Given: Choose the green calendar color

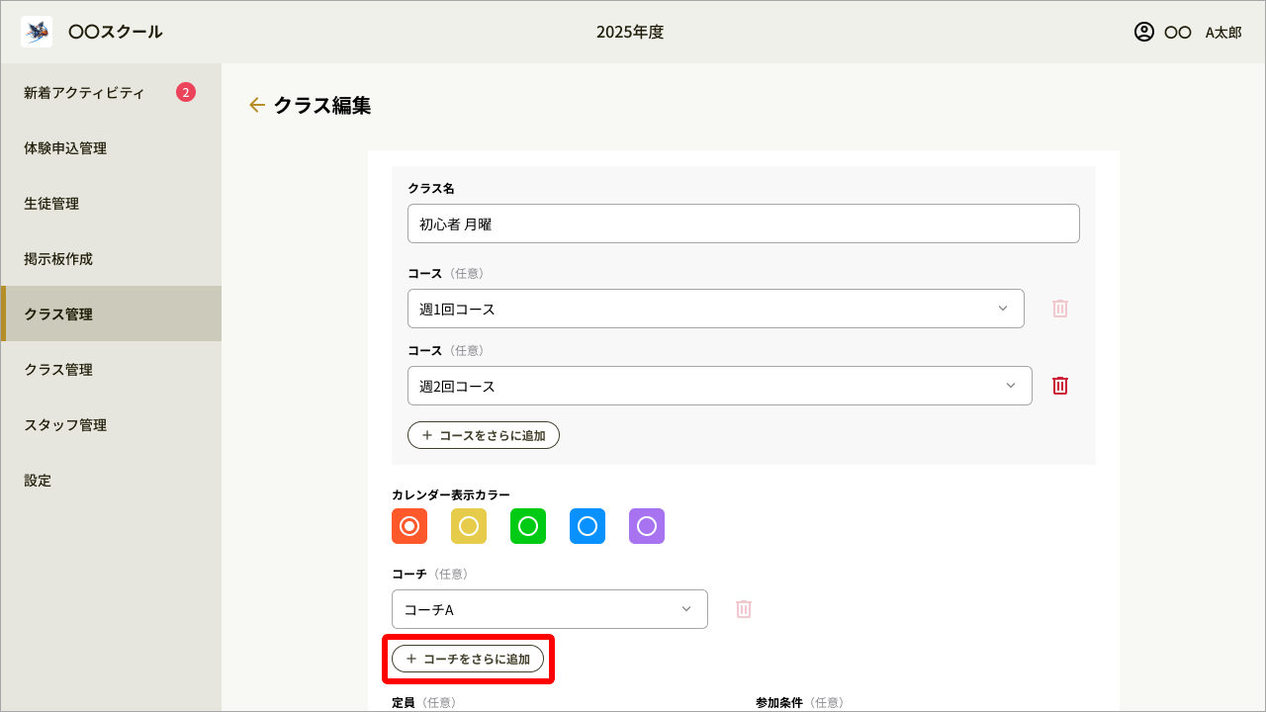Looking at the screenshot, I should 528,526.
